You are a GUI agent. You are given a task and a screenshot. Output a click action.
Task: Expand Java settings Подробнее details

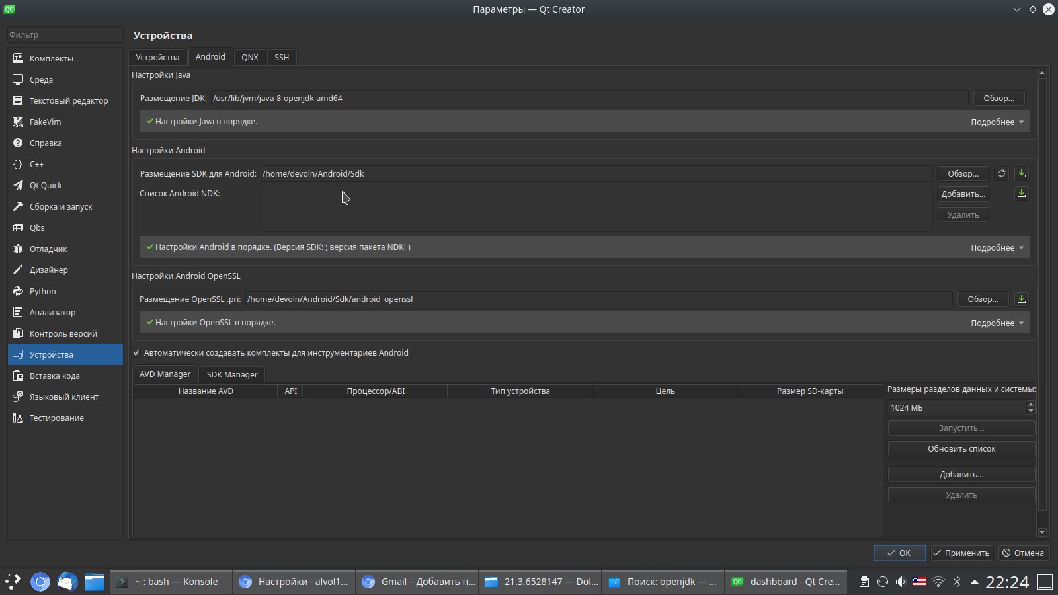tap(997, 122)
